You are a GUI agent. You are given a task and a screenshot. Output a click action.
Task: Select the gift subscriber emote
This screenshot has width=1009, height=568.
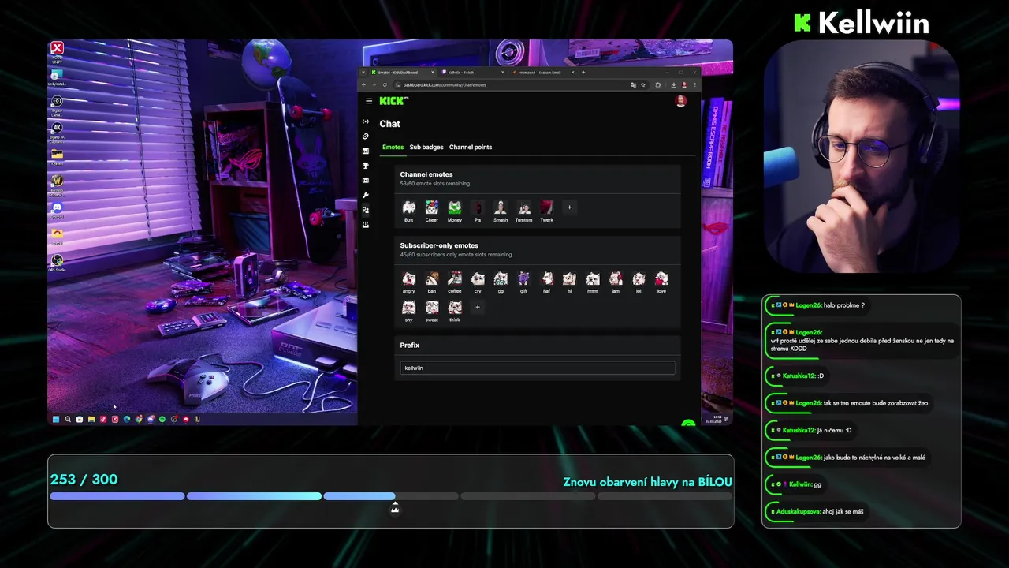point(524,278)
